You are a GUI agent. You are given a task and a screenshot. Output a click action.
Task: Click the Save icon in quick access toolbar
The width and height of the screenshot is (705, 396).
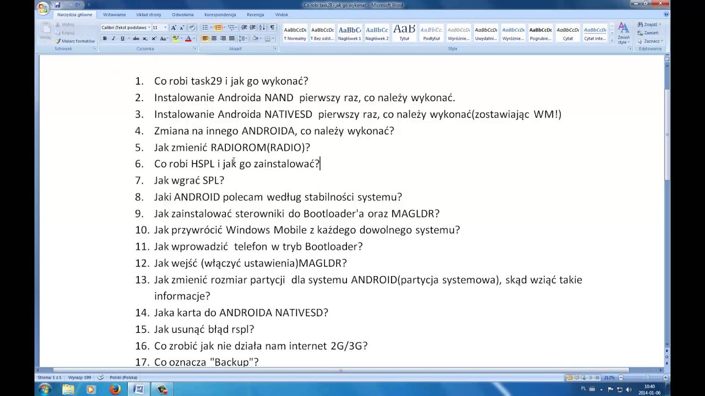(x=57, y=5)
